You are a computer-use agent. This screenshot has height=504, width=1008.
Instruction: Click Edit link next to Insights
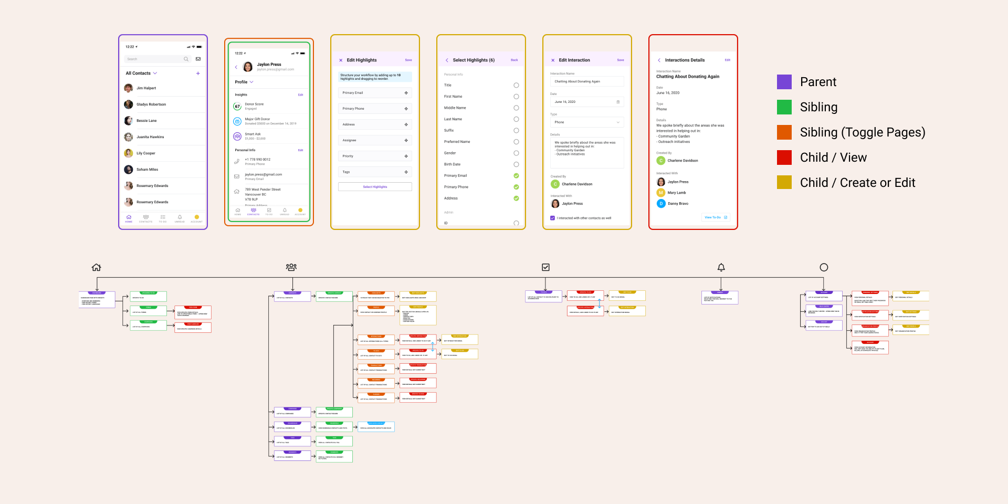pyautogui.click(x=300, y=95)
